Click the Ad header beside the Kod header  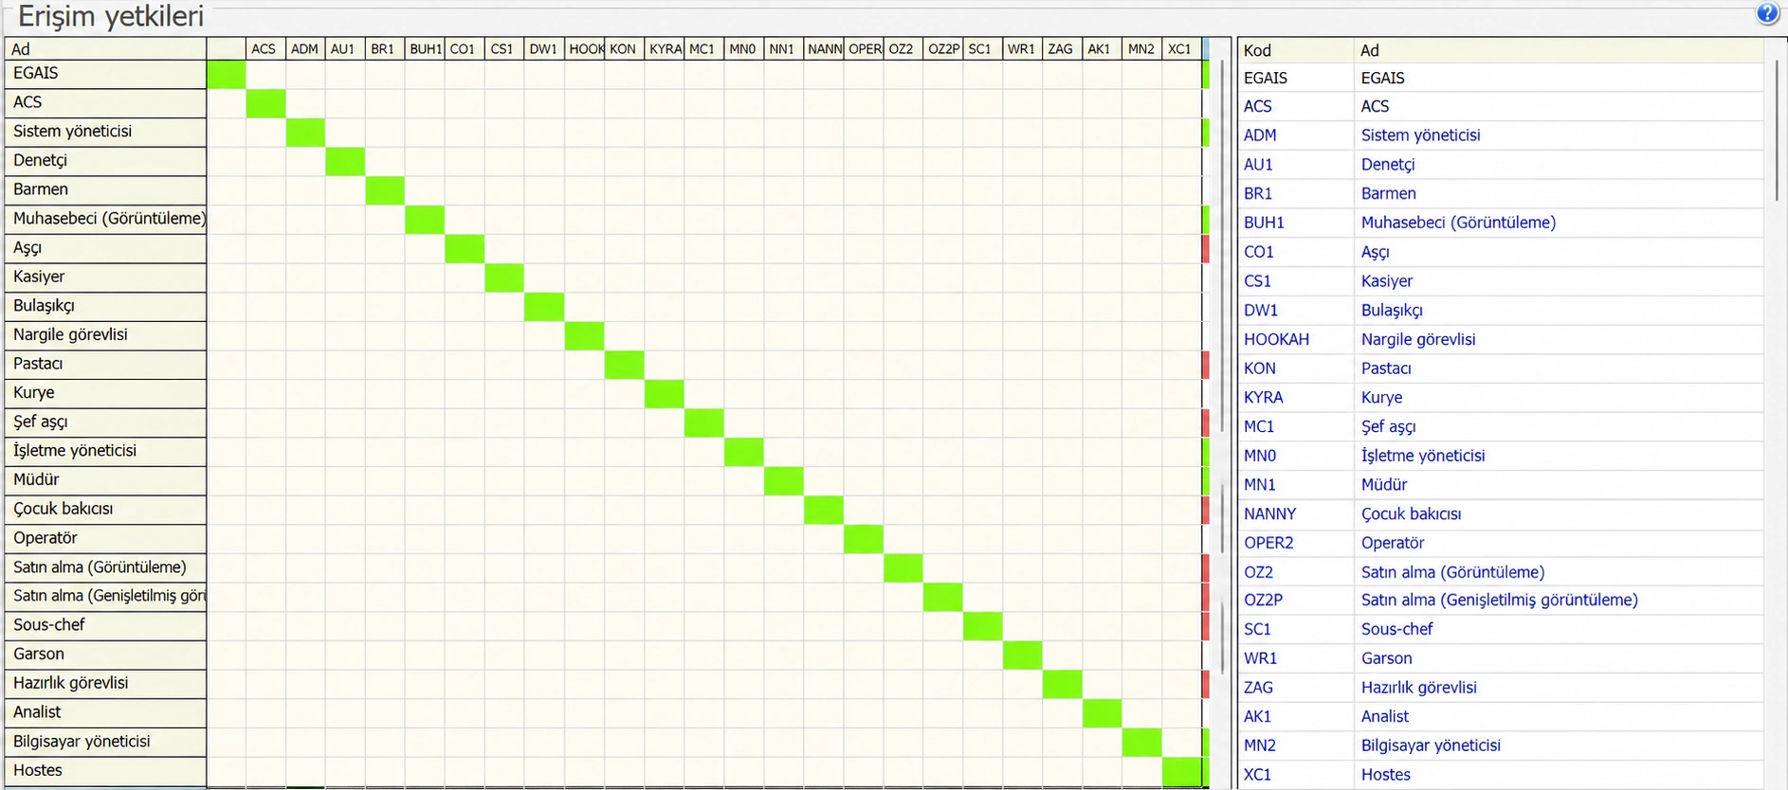(x=1559, y=50)
